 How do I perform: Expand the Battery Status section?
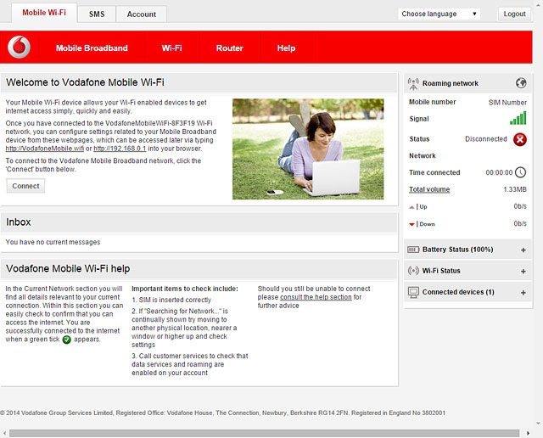tap(523, 250)
